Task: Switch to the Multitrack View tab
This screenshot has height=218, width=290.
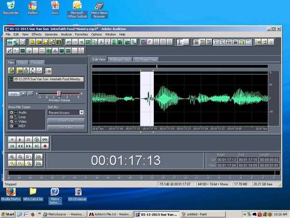Action: 120,60
